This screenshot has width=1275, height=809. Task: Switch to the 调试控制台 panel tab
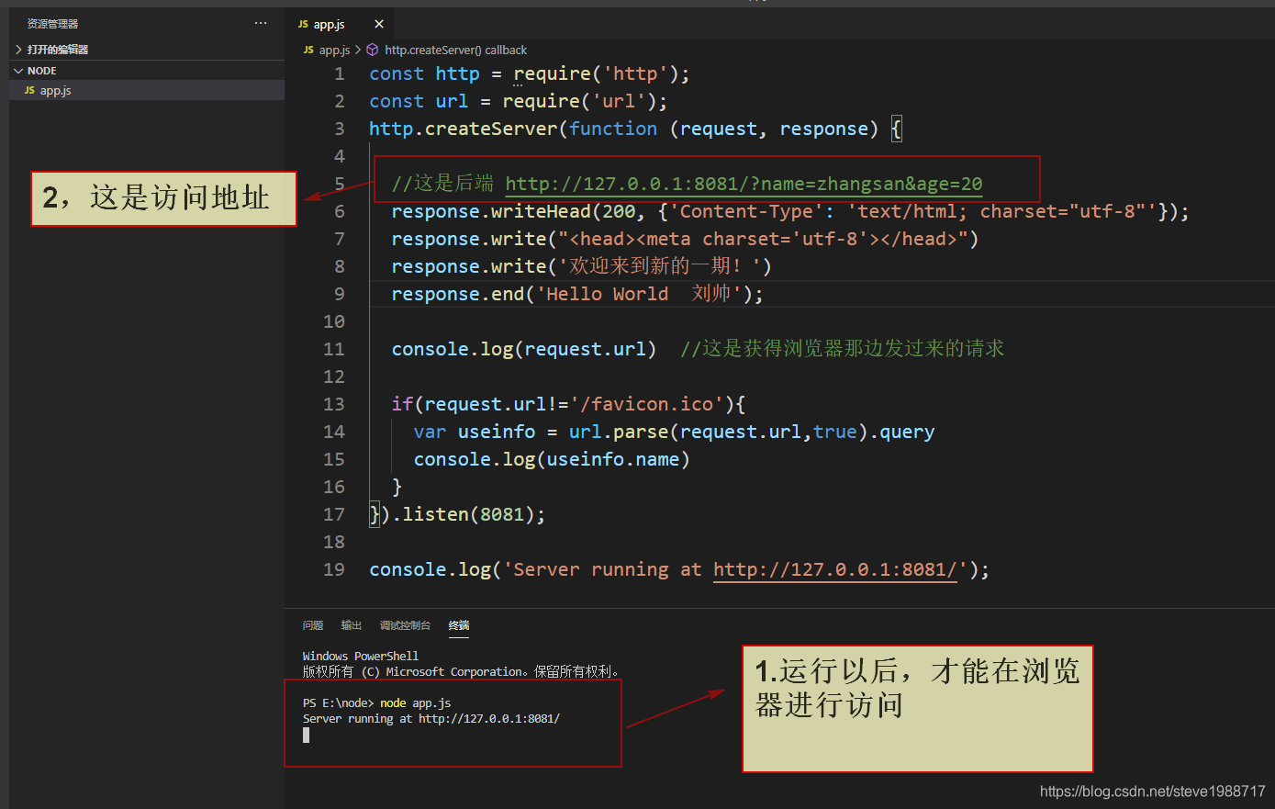405,625
